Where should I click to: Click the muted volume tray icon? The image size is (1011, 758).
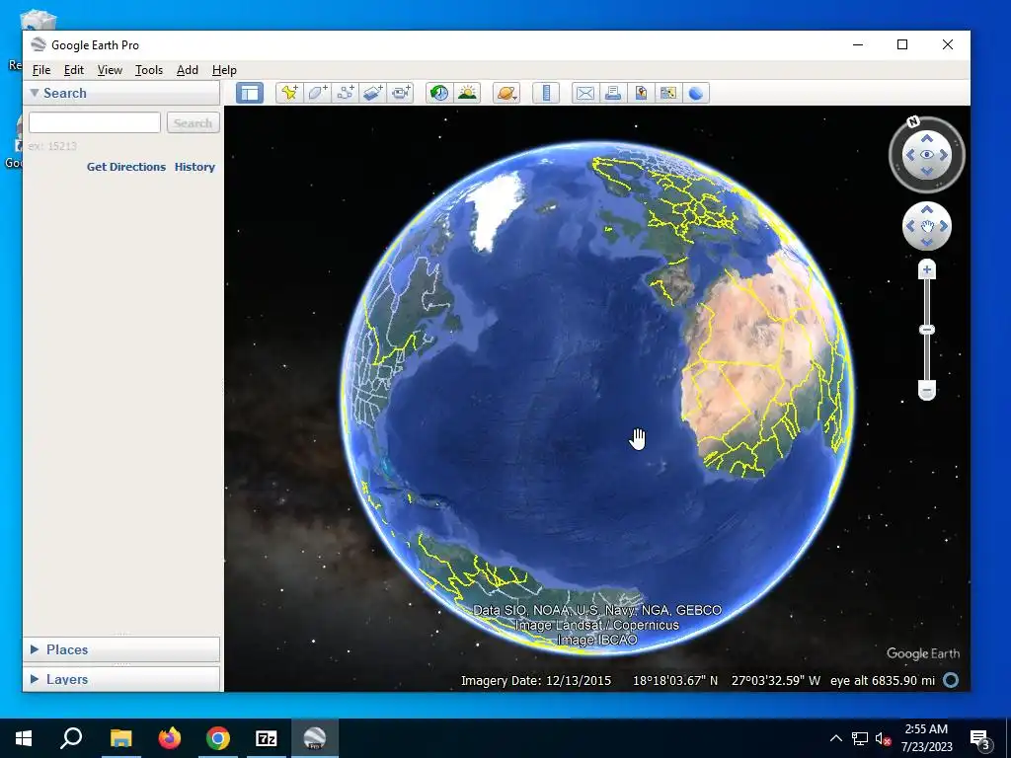(883, 739)
